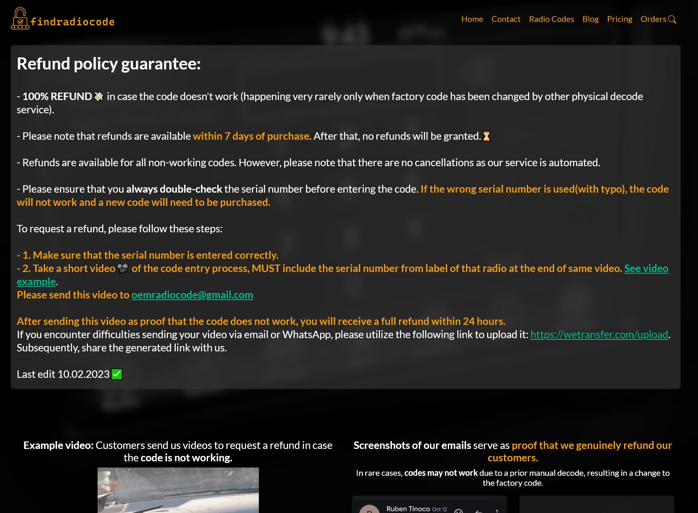Click the findradiocode padlock logo icon
The image size is (698, 513).
tap(20, 19)
